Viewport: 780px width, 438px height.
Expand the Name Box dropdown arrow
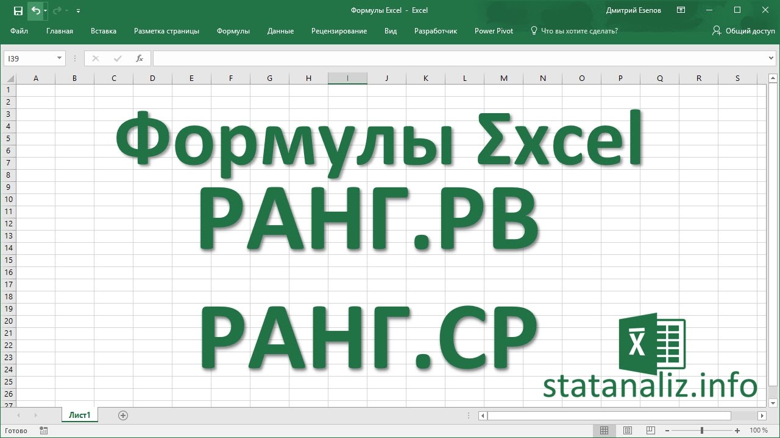click(x=60, y=58)
